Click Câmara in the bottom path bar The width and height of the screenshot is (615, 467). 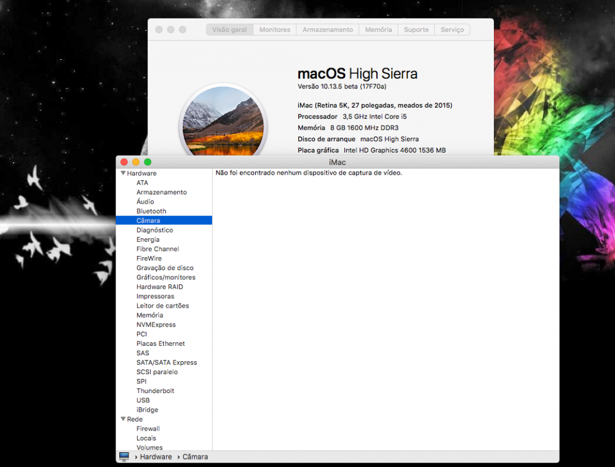pyautogui.click(x=195, y=457)
